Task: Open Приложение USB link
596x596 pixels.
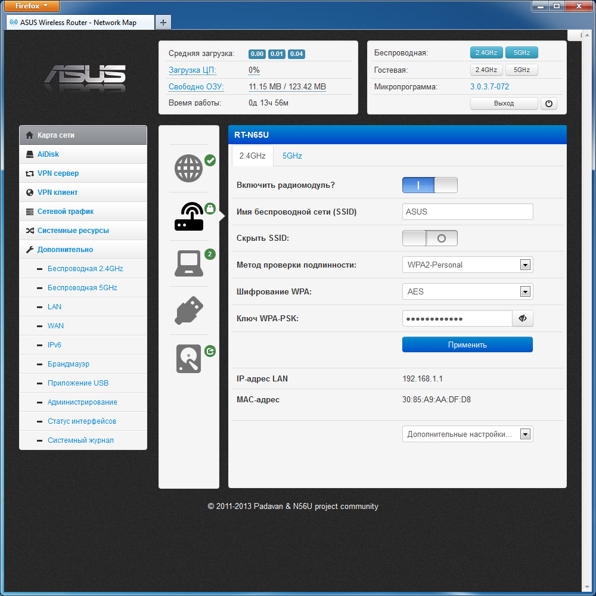Action: (x=78, y=383)
